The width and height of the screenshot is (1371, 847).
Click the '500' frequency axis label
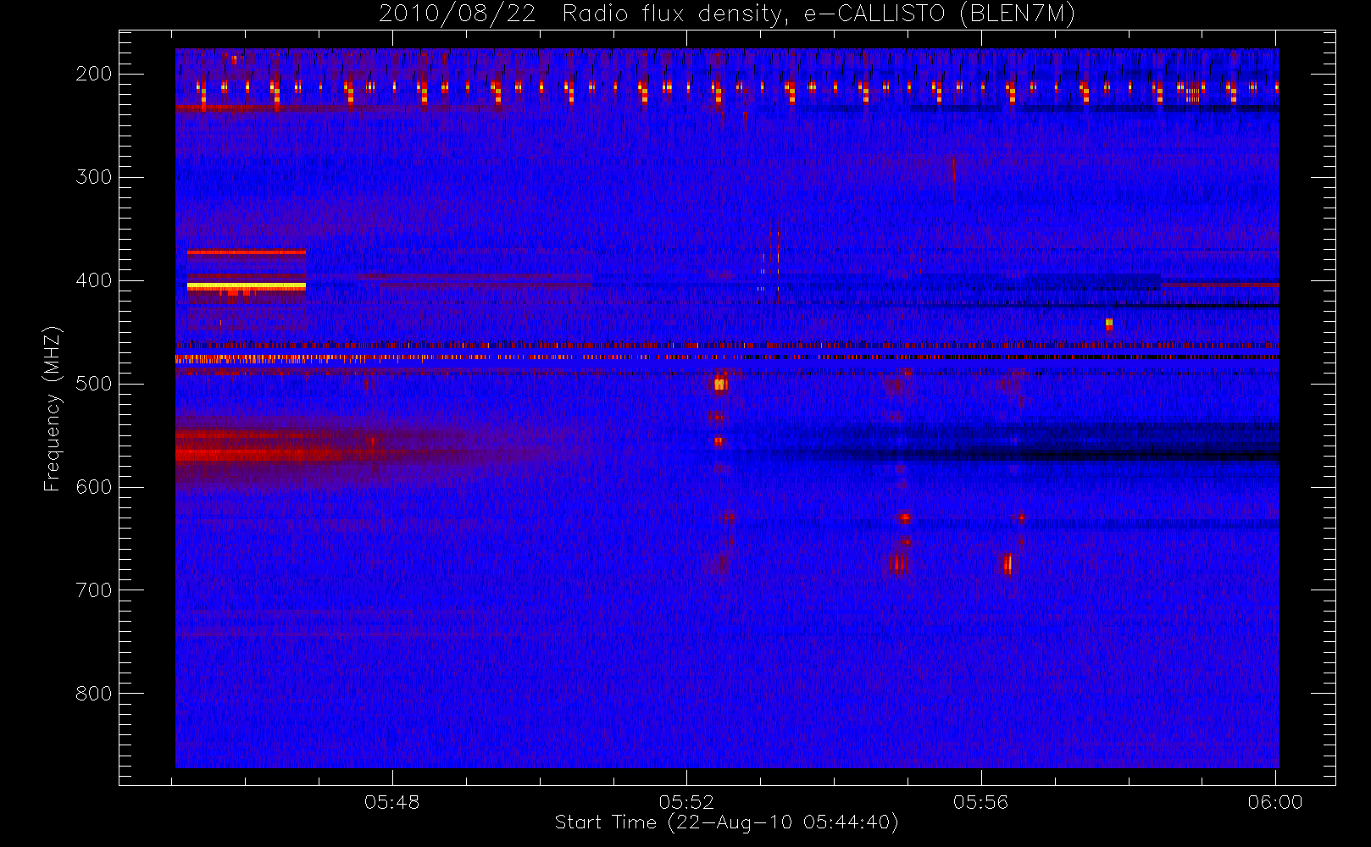pos(94,384)
